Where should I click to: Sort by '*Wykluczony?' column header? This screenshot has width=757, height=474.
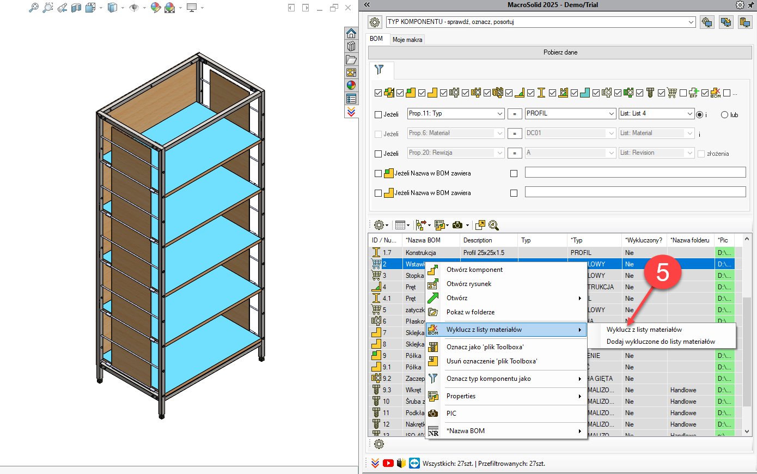(x=644, y=240)
